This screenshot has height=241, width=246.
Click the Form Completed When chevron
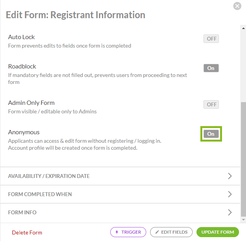click(x=230, y=194)
